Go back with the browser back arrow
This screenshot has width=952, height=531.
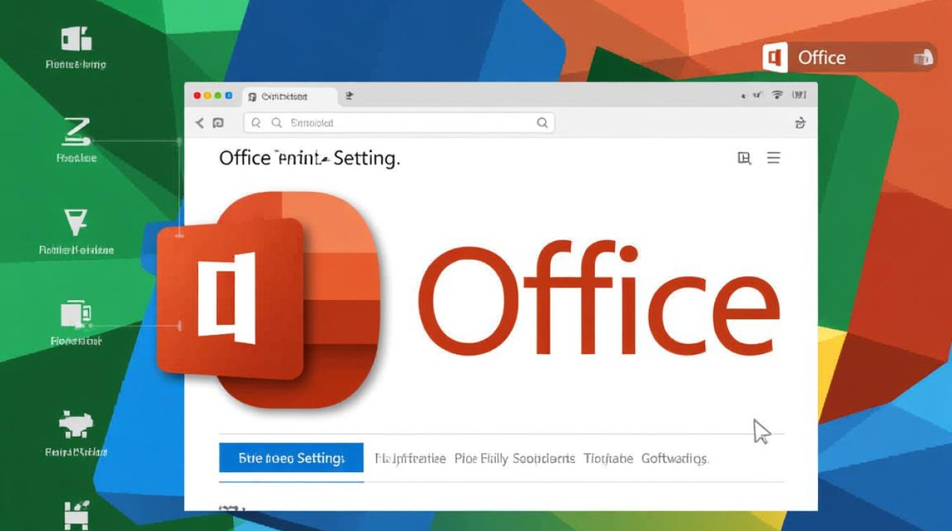click(200, 123)
